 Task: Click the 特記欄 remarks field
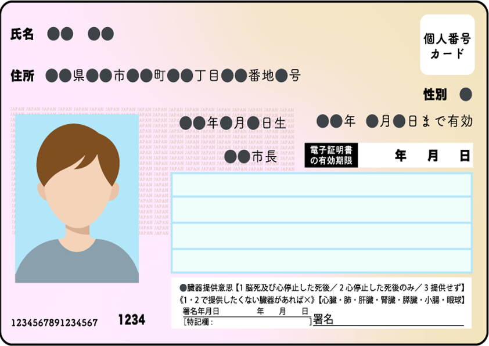(247, 322)
